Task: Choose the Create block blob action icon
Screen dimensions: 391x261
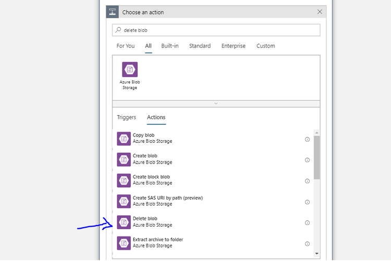Action: (124, 180)
